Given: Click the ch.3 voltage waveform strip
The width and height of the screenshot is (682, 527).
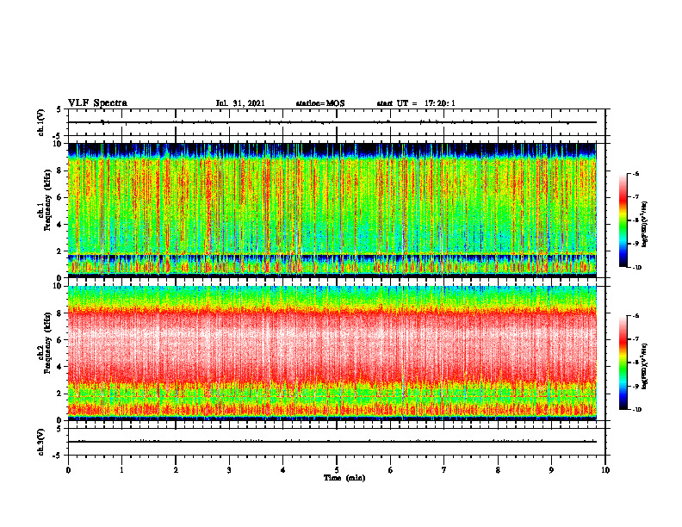Looking at the screenshot, I should pyautogui.click(x=337, y=442).
